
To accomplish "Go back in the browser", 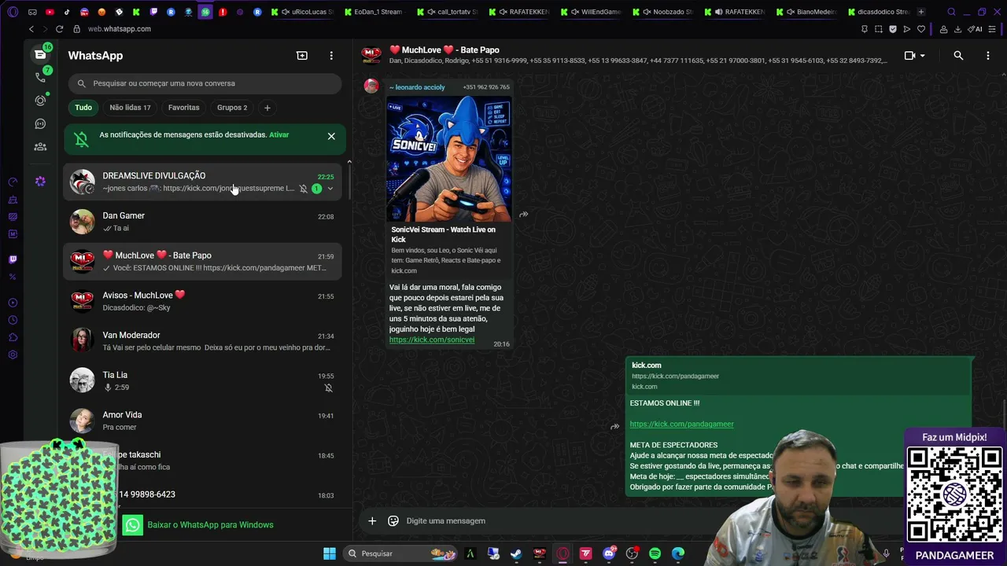I will [31, 29].
